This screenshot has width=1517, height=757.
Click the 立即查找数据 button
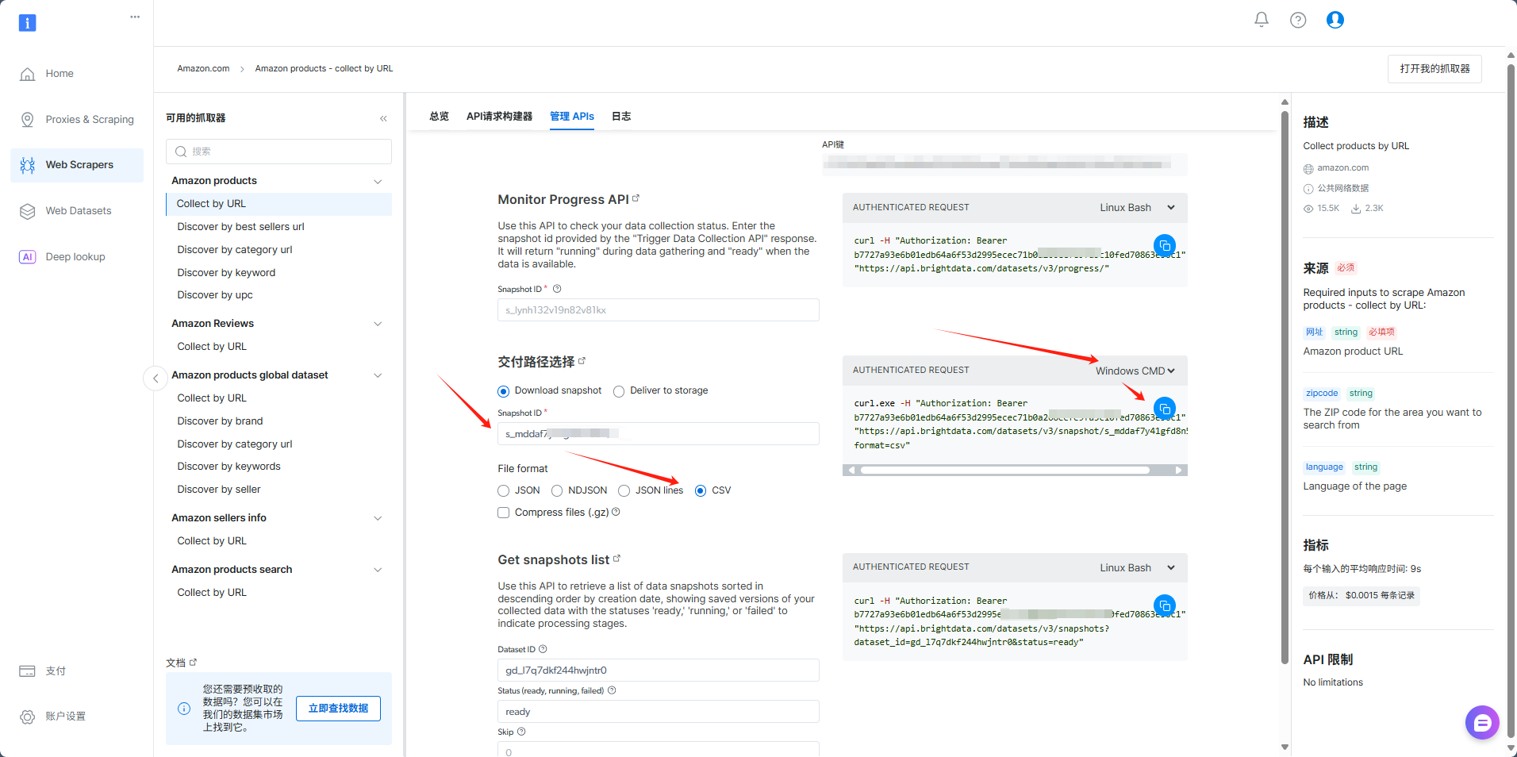[x=338, y=709]
